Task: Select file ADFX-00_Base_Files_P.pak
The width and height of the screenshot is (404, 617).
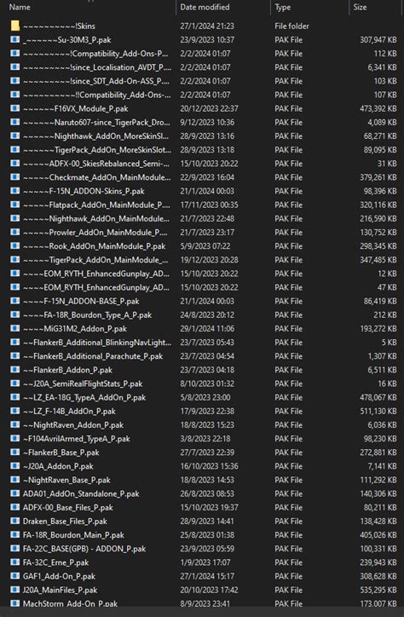Action: [68, 507]
